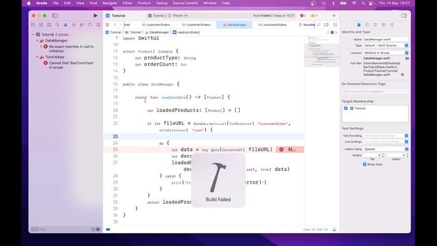Adjust the Indent width stepper
437x246 pixels.
[407, 155]
